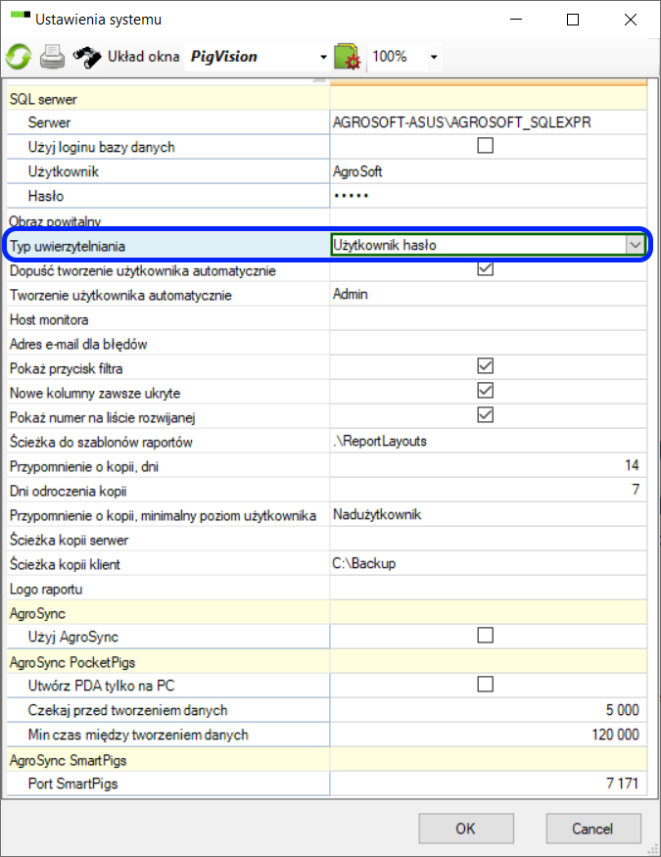Click the Nadużytkownik value
Screen dimensions: 661x857
point(489,515)
